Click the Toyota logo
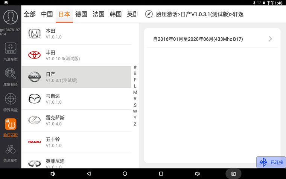The width and height of the screenshot is (286, 179). pos(35,55)
